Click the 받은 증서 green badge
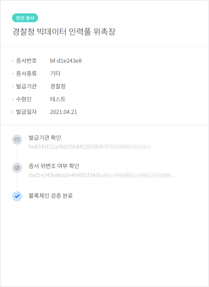The width and height of the screenshot is (209, 287). [x=25, y=18]
